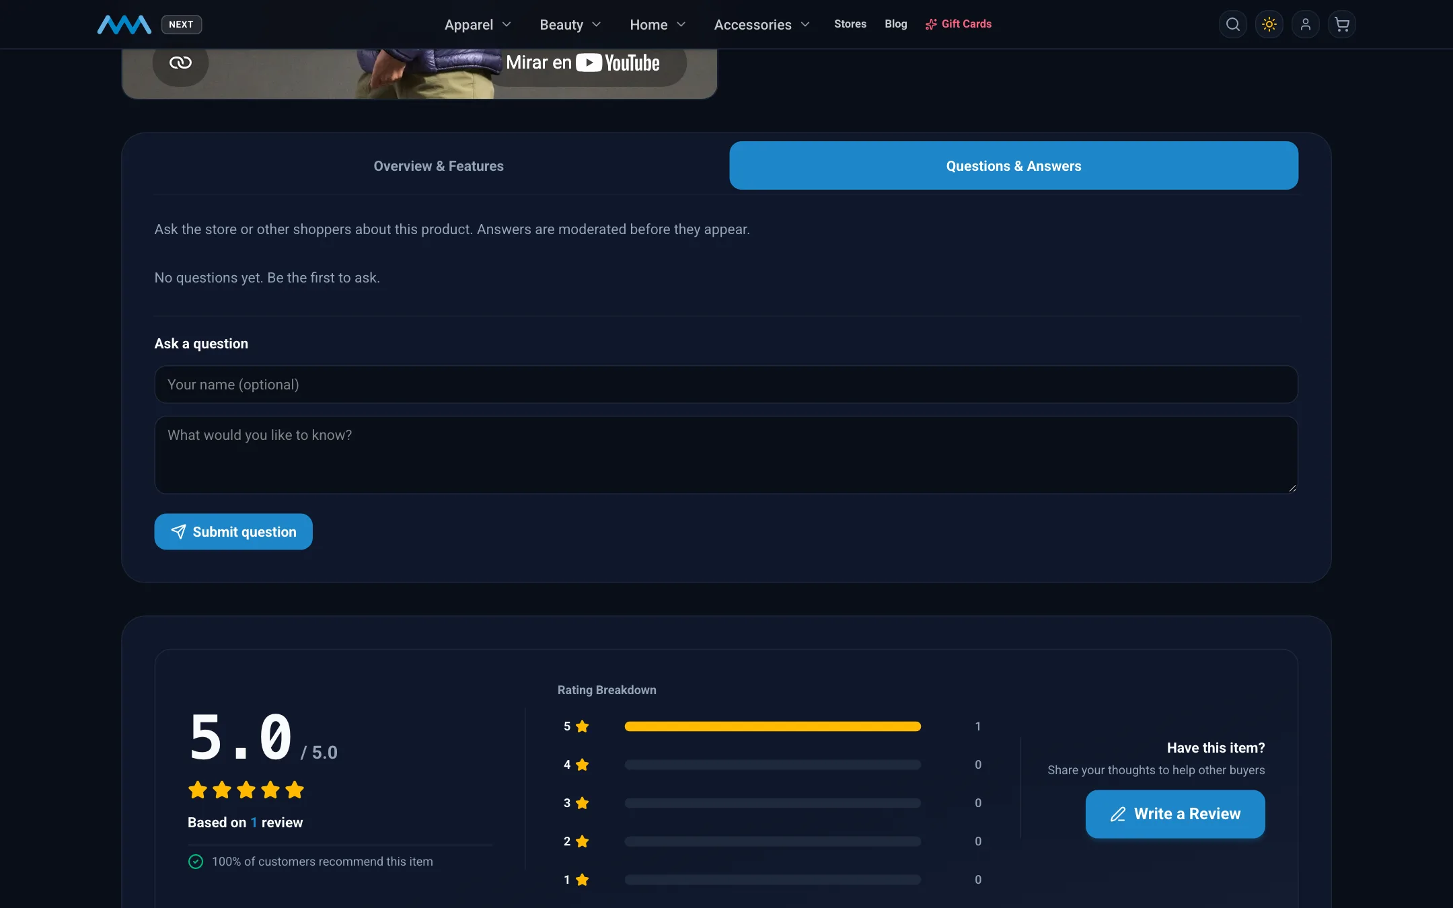Click the star icon in the 5-star row
This screenshot has height=908, width=1453.
point(583,726)
